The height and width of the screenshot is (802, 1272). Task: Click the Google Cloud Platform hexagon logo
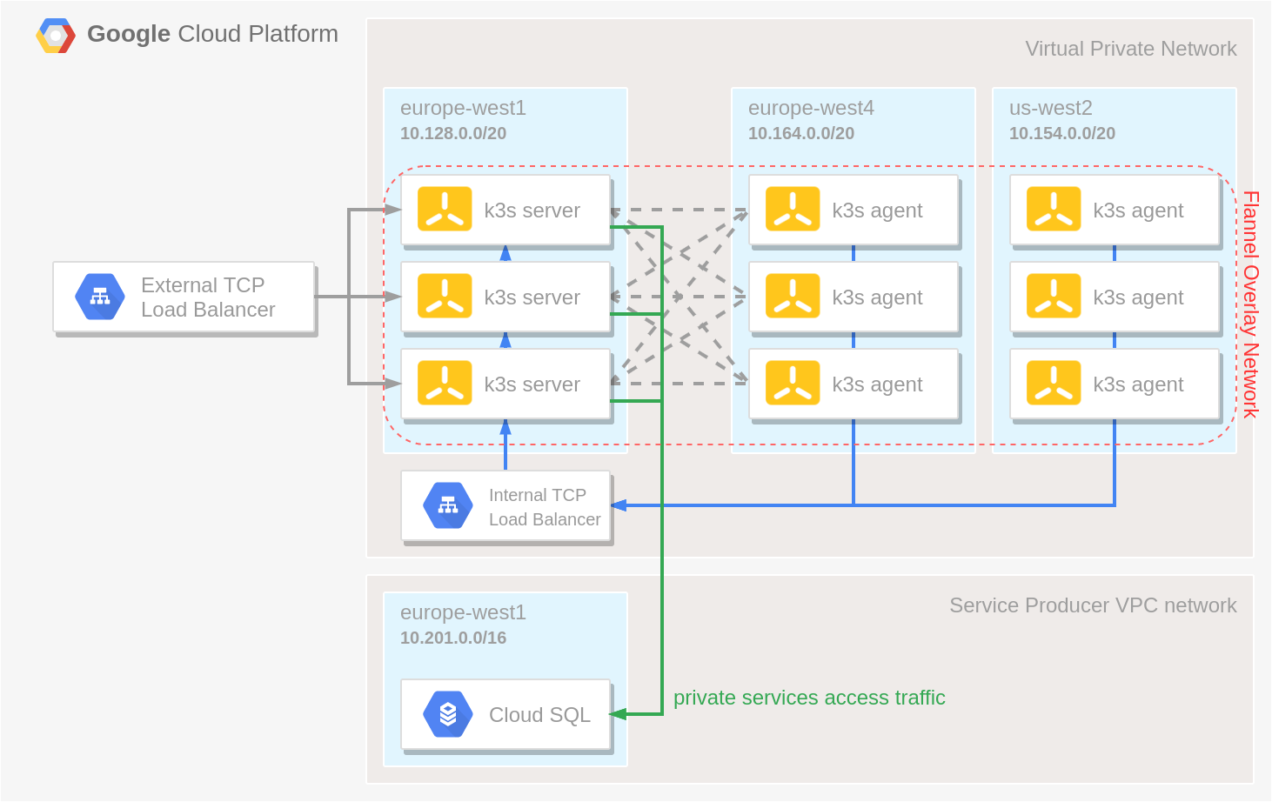pyautogui.click(x=56, y=36)
